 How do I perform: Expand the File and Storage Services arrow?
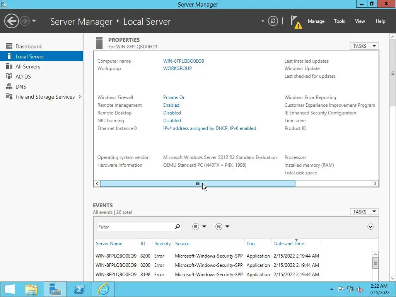[80, 96]
